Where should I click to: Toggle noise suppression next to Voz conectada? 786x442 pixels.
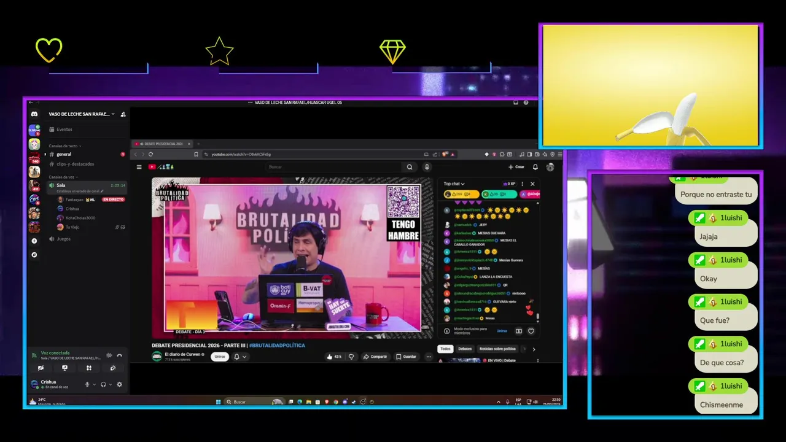[x=109, y=355]
